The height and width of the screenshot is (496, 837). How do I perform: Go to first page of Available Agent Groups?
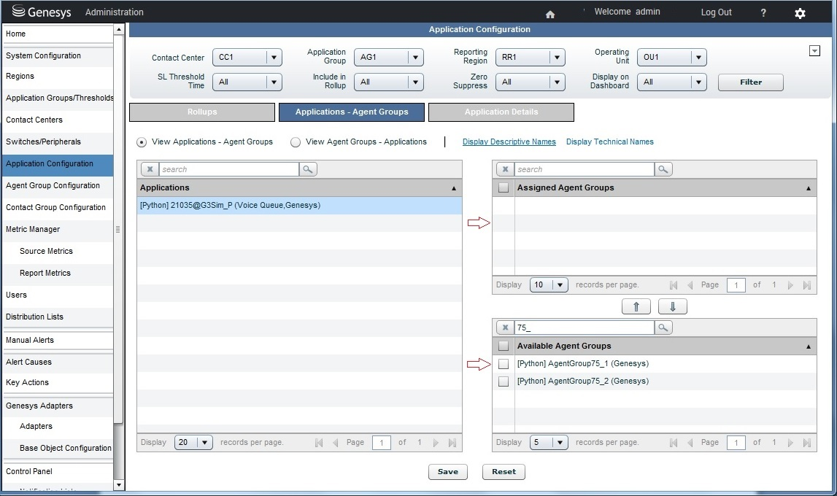(673, 443)
